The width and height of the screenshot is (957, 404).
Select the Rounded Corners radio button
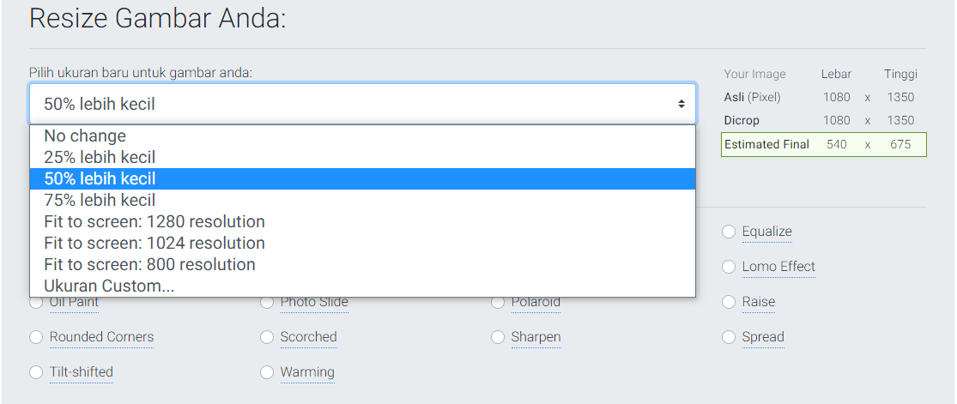36,337
